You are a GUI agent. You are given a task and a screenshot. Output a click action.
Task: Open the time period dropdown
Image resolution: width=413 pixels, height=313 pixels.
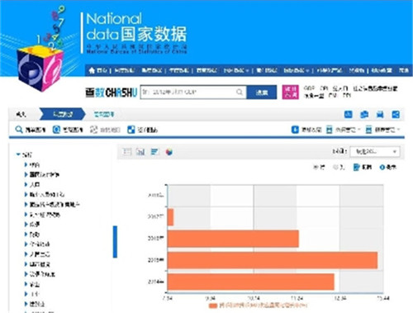click(x=375, y=152)
